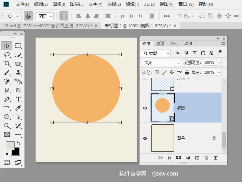The image size is (242, 182).
Task: Open the 类型 layer filter dropdown
Action: [x=156, y=53]
